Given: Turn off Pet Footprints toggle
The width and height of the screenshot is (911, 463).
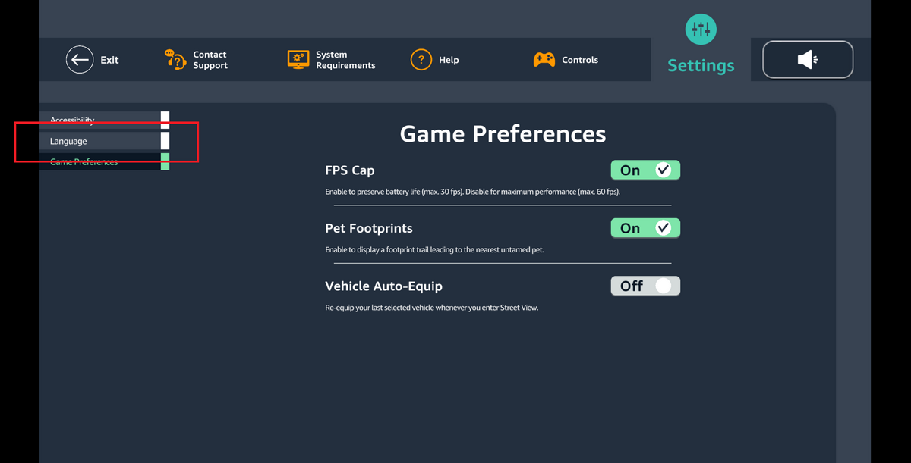Looking at the screenshot, I should [x=645, y=228].
